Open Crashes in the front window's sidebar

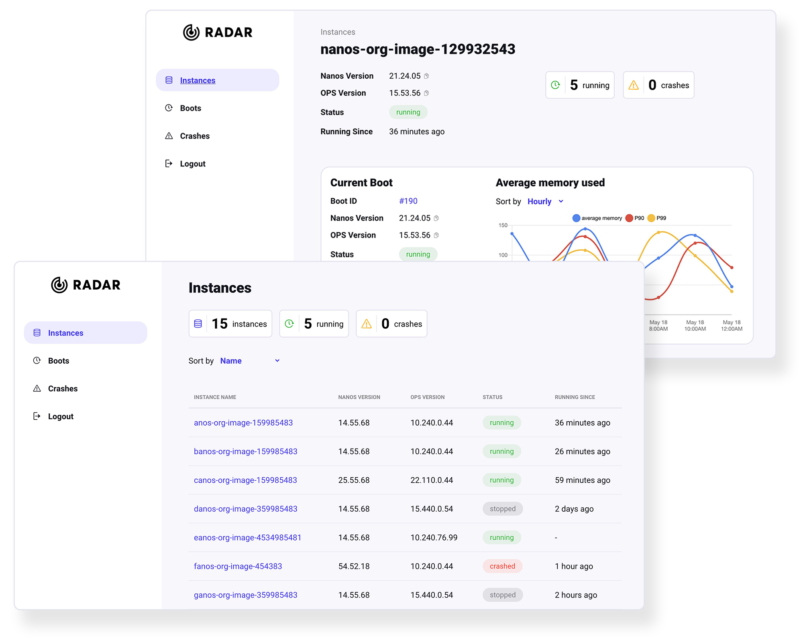[63, 388]
